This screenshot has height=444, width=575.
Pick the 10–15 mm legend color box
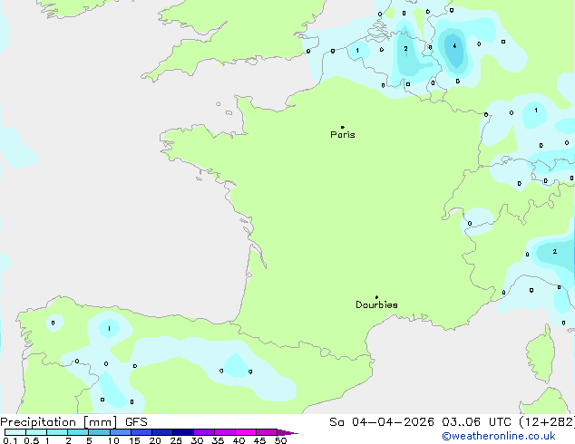point(121,432)
